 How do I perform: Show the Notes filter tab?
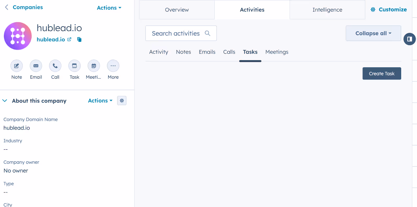click(183, 52)
